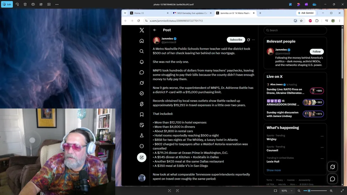Open options dots for Lexie Hull trend
Image resolution: width=347 pixels, height=195 pixels.
[x=322, y=159]
